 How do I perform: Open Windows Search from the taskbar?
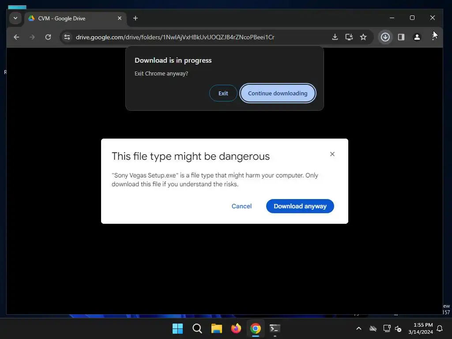point(197,328)
